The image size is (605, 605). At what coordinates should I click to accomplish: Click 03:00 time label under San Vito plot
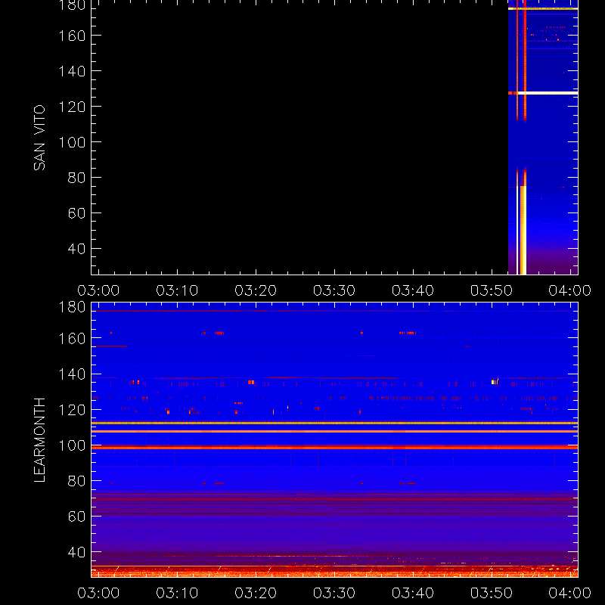pos(98,290)
